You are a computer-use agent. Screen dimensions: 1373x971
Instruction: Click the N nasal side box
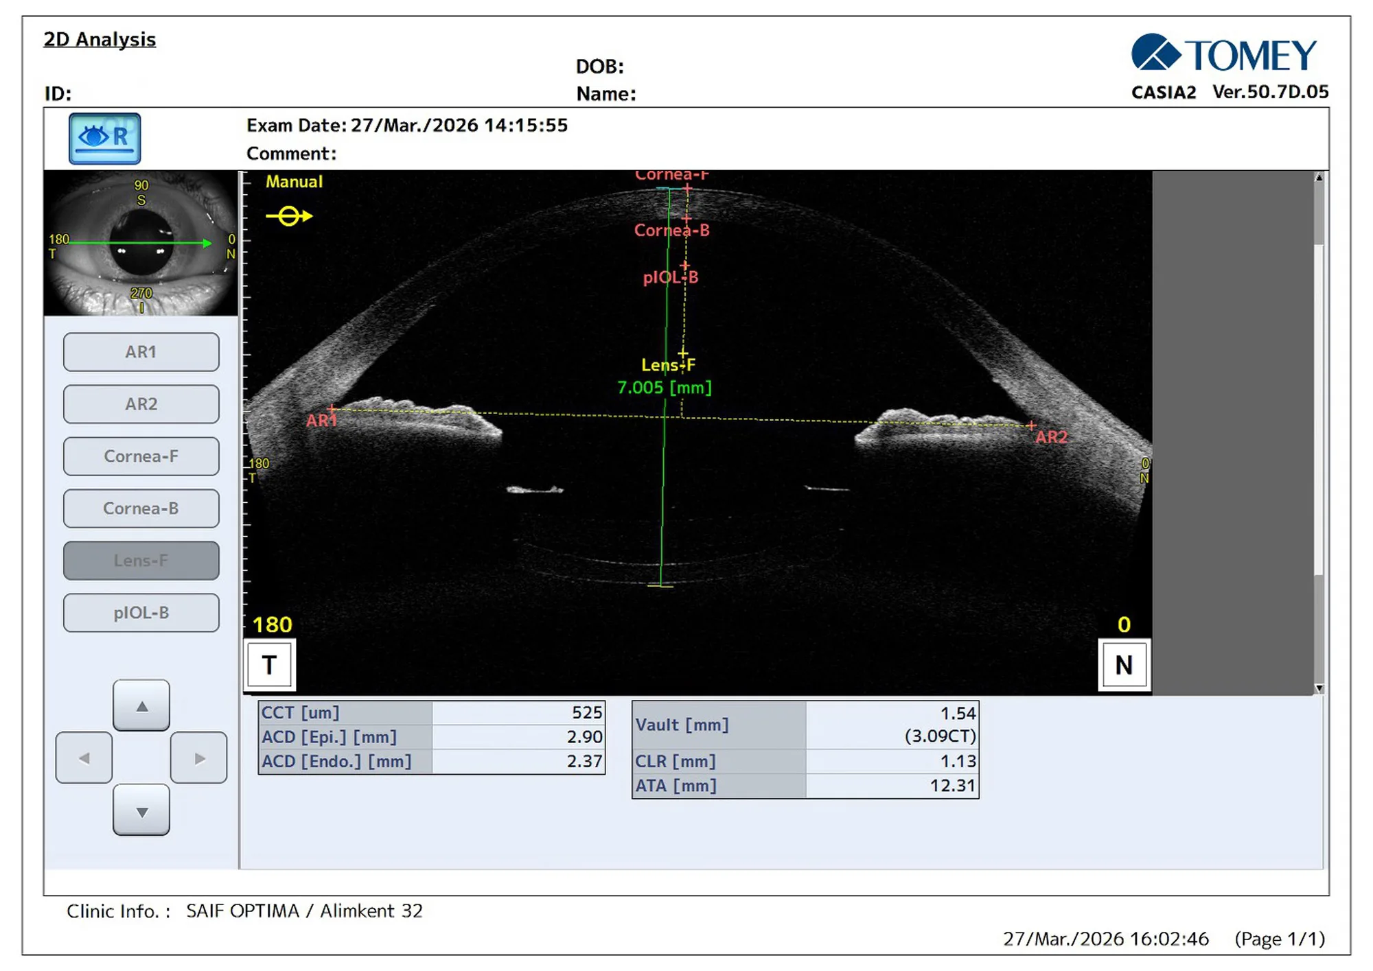1124,664
